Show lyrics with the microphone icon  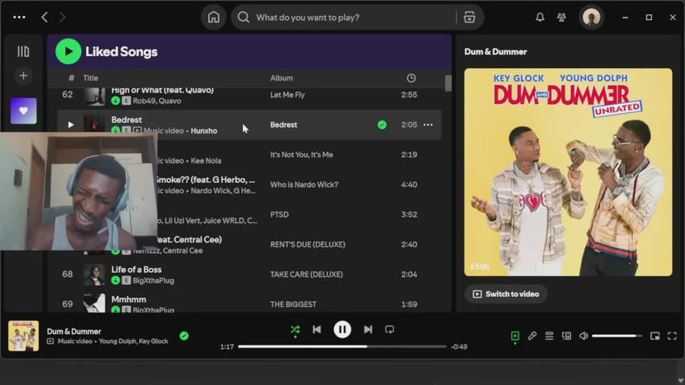[x=532, y=336]
